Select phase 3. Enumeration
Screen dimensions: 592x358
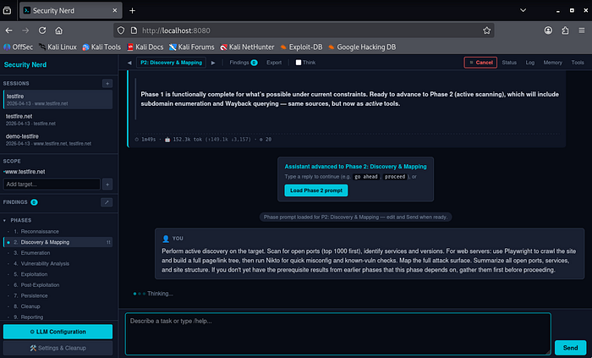coord(58,253)
